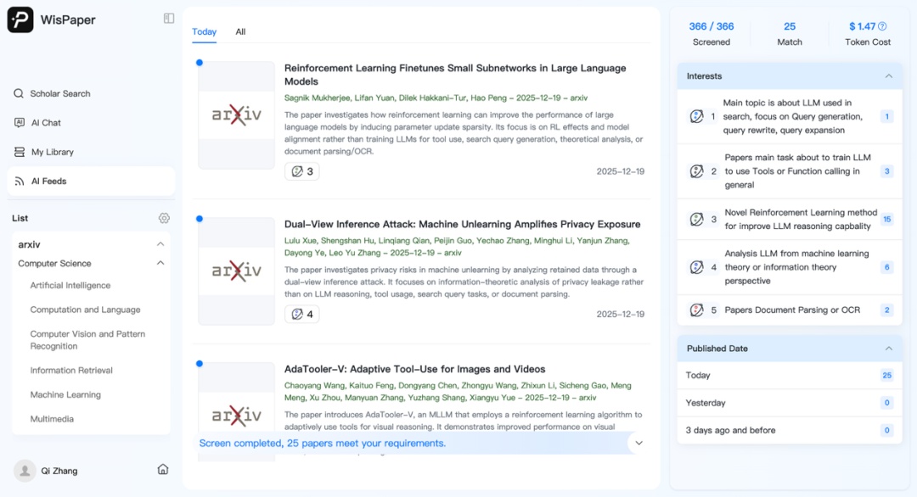Select Computer Vision and Pattern Recognition category
Image resolution: width=917 pixels, height=497 pixels.
87,340
